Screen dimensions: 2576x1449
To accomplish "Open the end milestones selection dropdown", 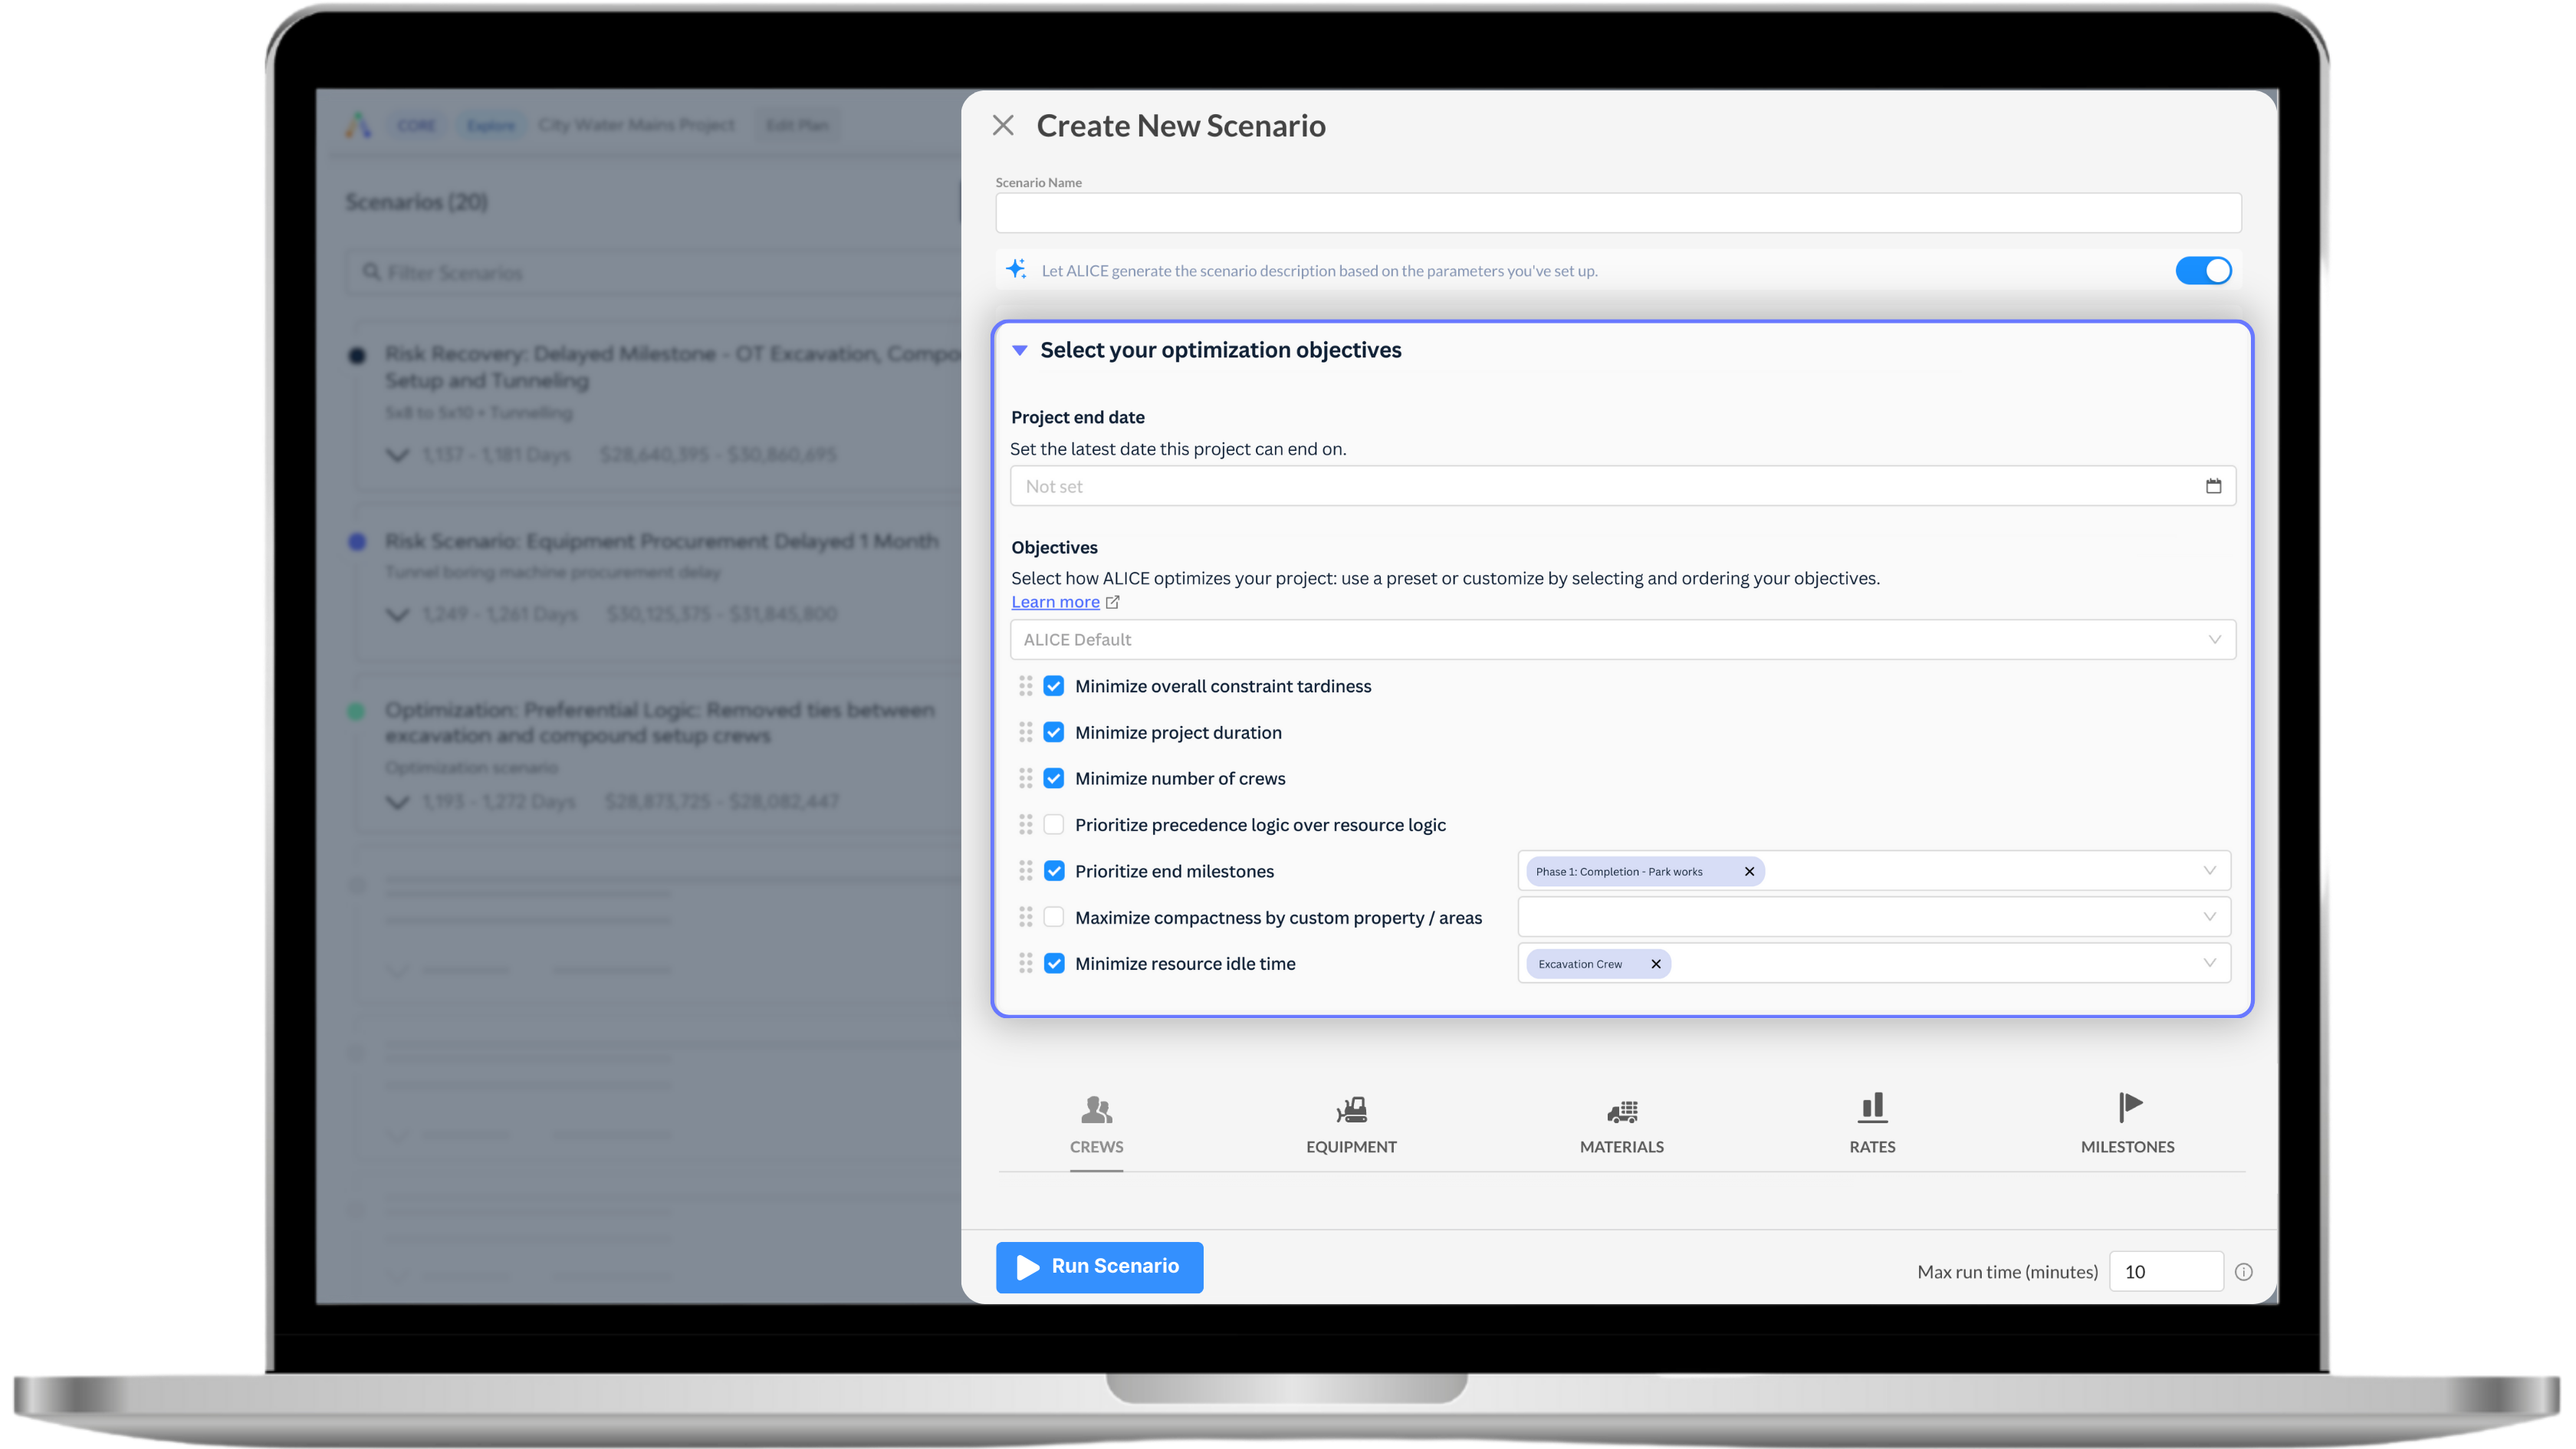I will click(2209, 871).
